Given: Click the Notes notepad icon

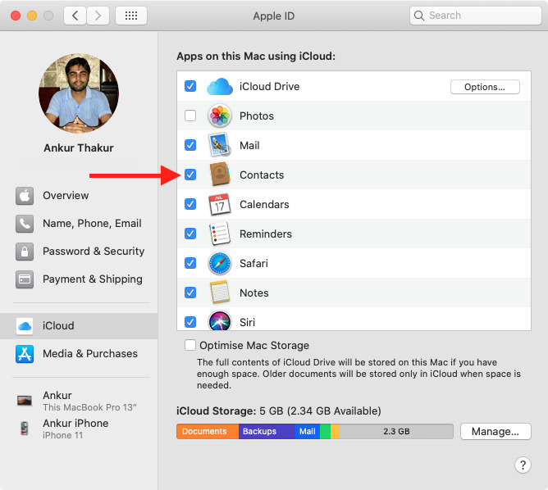Looking at the screenshot, I should [x=220, y=293].
